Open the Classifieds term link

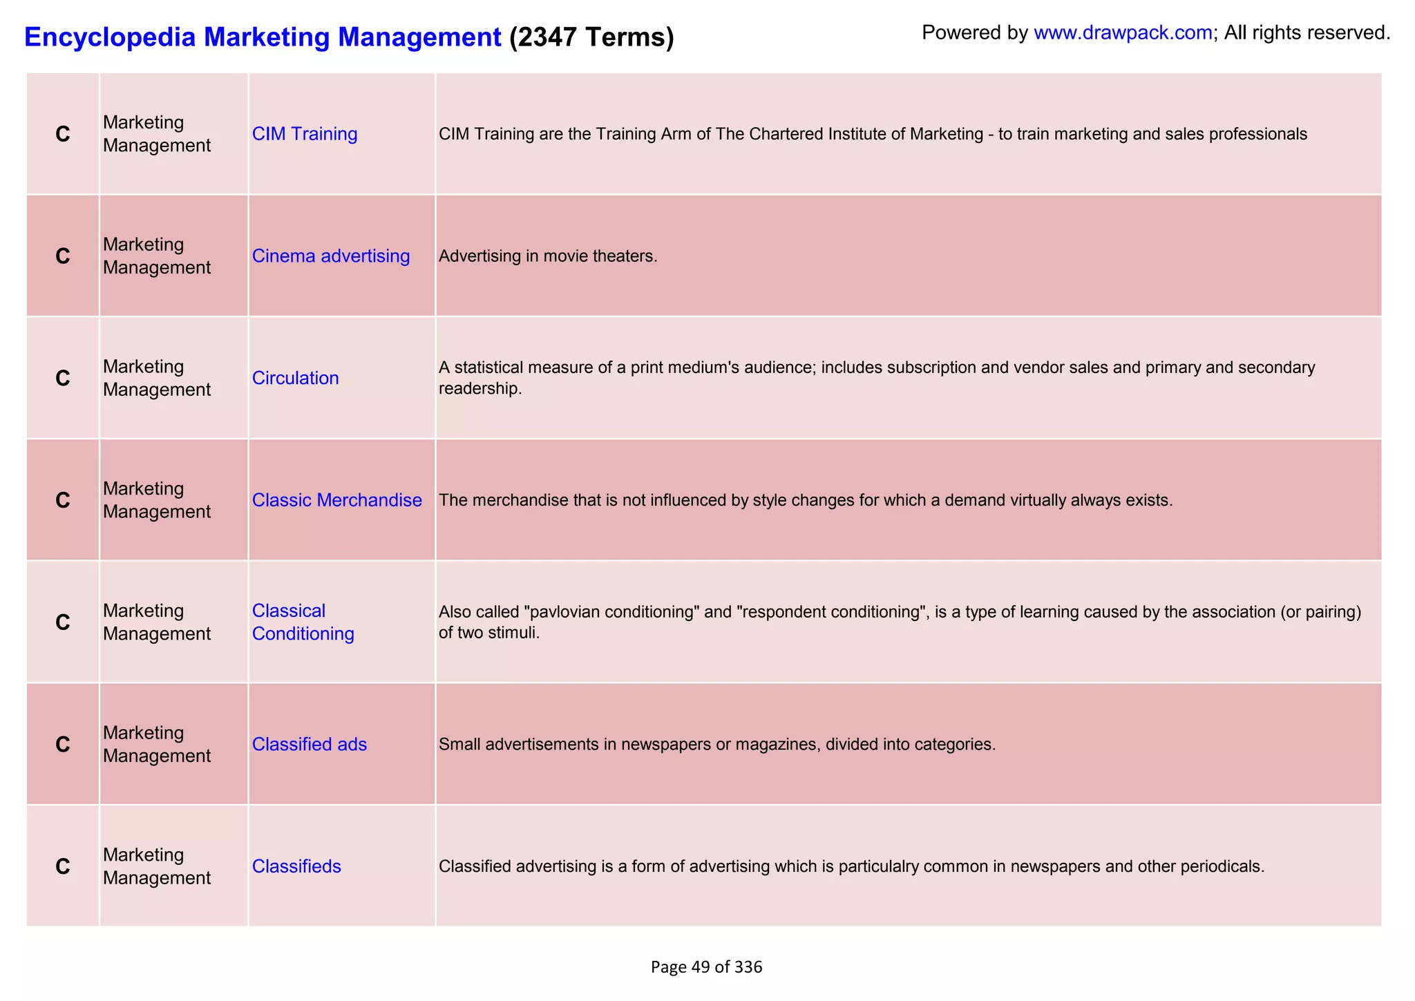coord(296,866)
